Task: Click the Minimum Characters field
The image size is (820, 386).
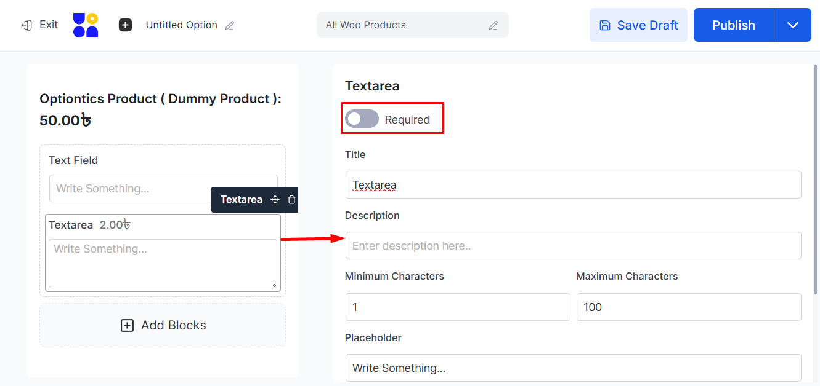Action: (x=457, y=307)
